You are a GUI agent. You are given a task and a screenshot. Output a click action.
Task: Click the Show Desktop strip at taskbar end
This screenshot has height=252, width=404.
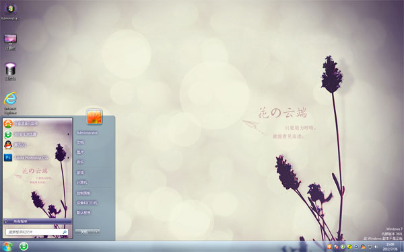pyautogui.click(x=402, y=247)
